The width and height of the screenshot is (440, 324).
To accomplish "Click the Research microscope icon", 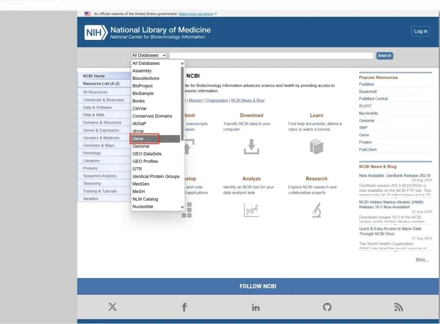I will click(317, 210).
